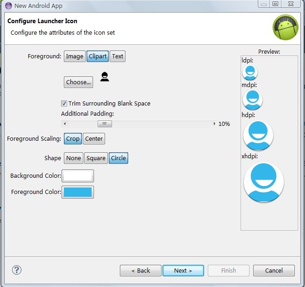305x287 pixels.
Task: Click the disabled Finish button
Action: pyautogui.click(x=229, y=270)
